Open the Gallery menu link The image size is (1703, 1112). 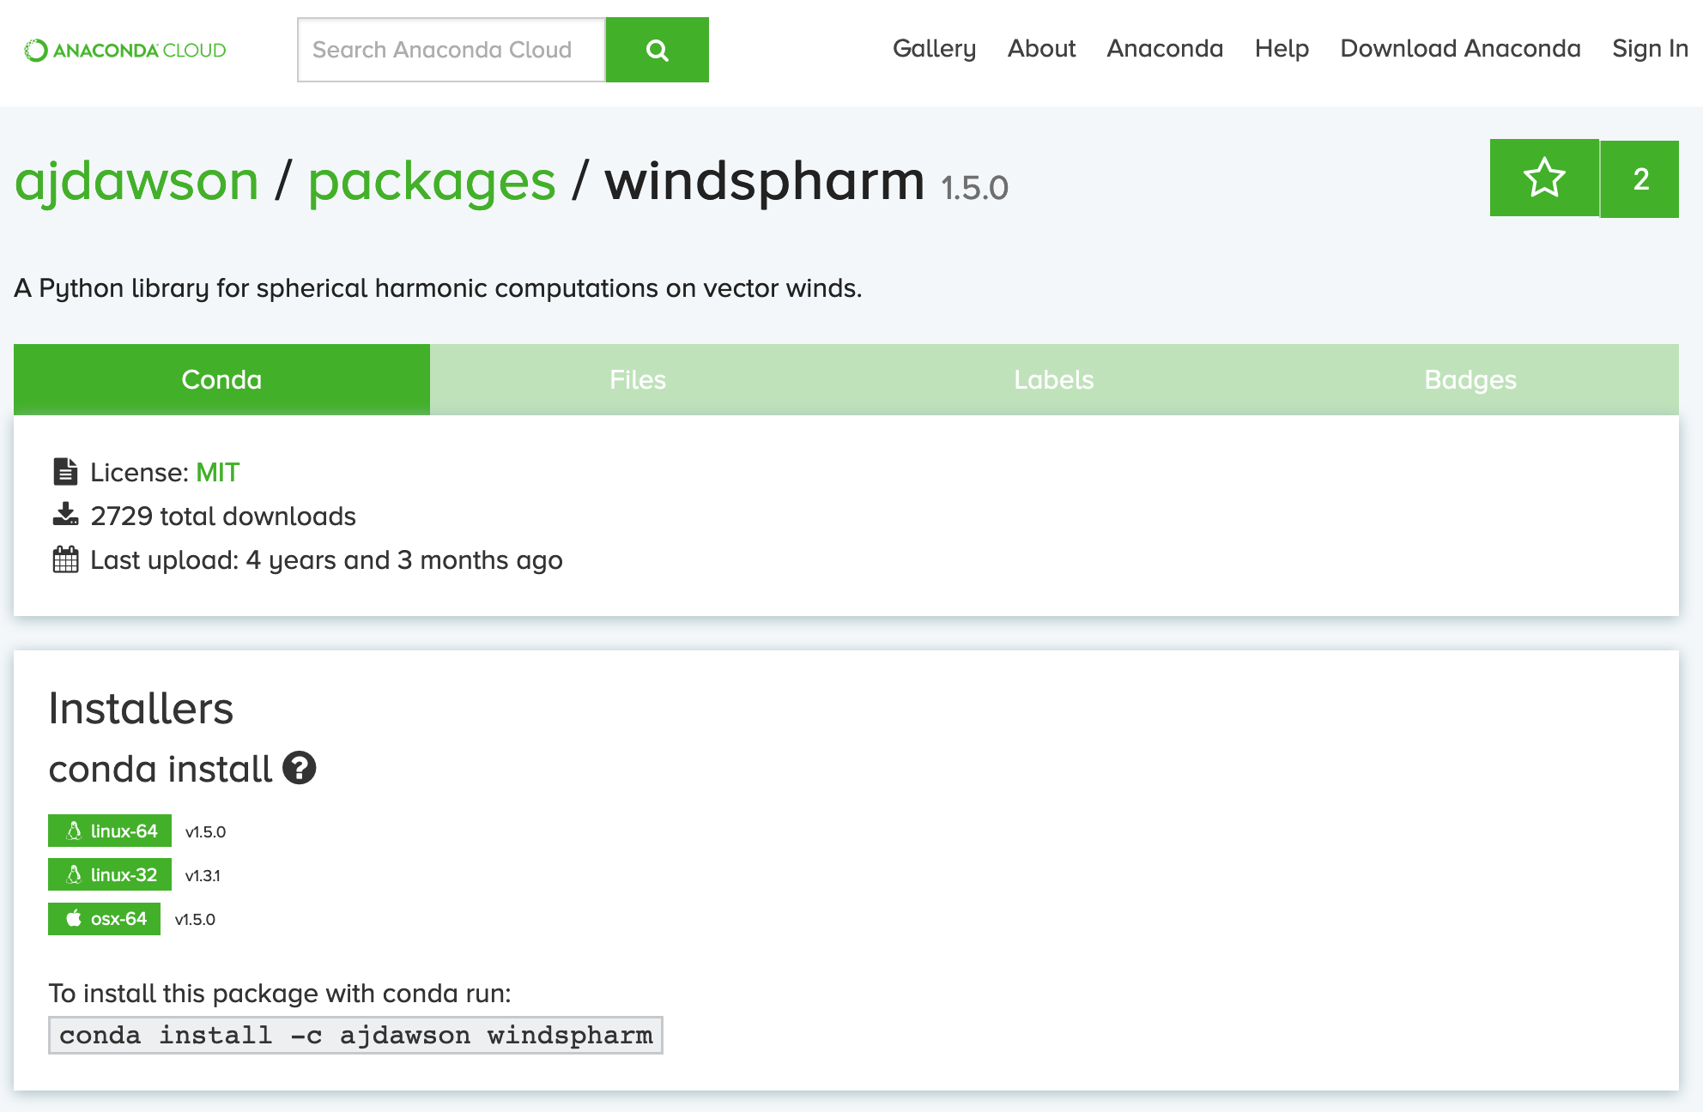tap(934, 49)
